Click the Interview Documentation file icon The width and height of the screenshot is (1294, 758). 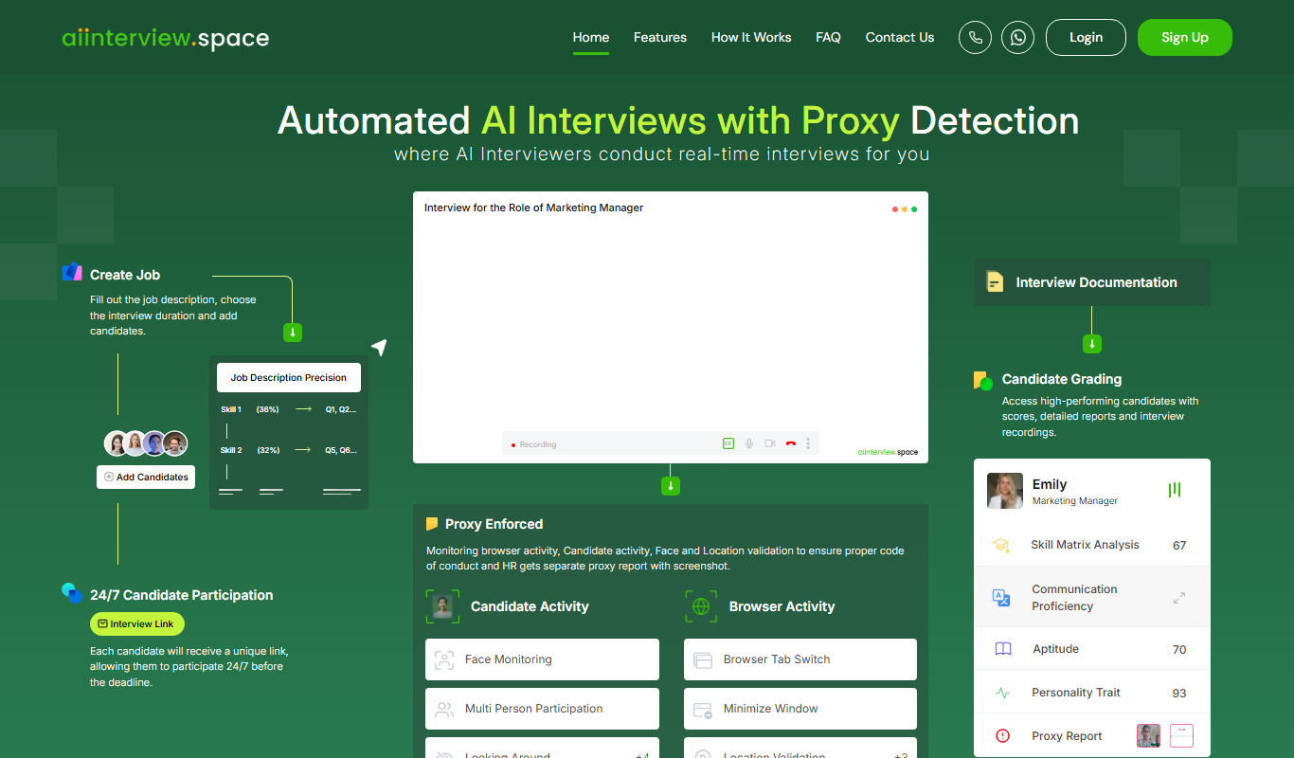995,281
